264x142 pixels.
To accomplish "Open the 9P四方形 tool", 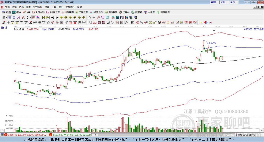I will [x=53, y=12].
